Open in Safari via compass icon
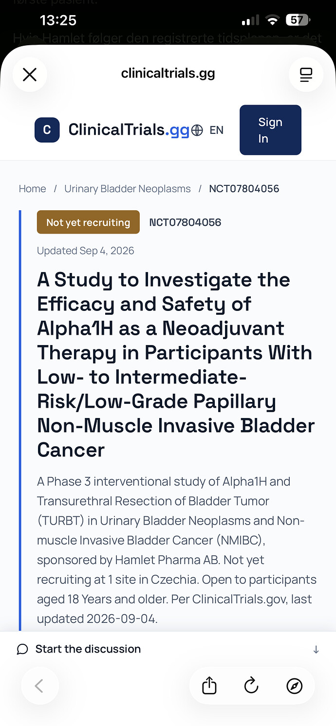The height and width of the screenshot is (726, 336). coord(294,686)
